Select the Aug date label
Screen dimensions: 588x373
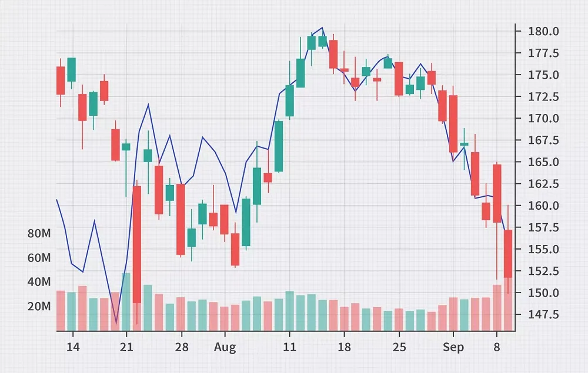coord(225,348)
